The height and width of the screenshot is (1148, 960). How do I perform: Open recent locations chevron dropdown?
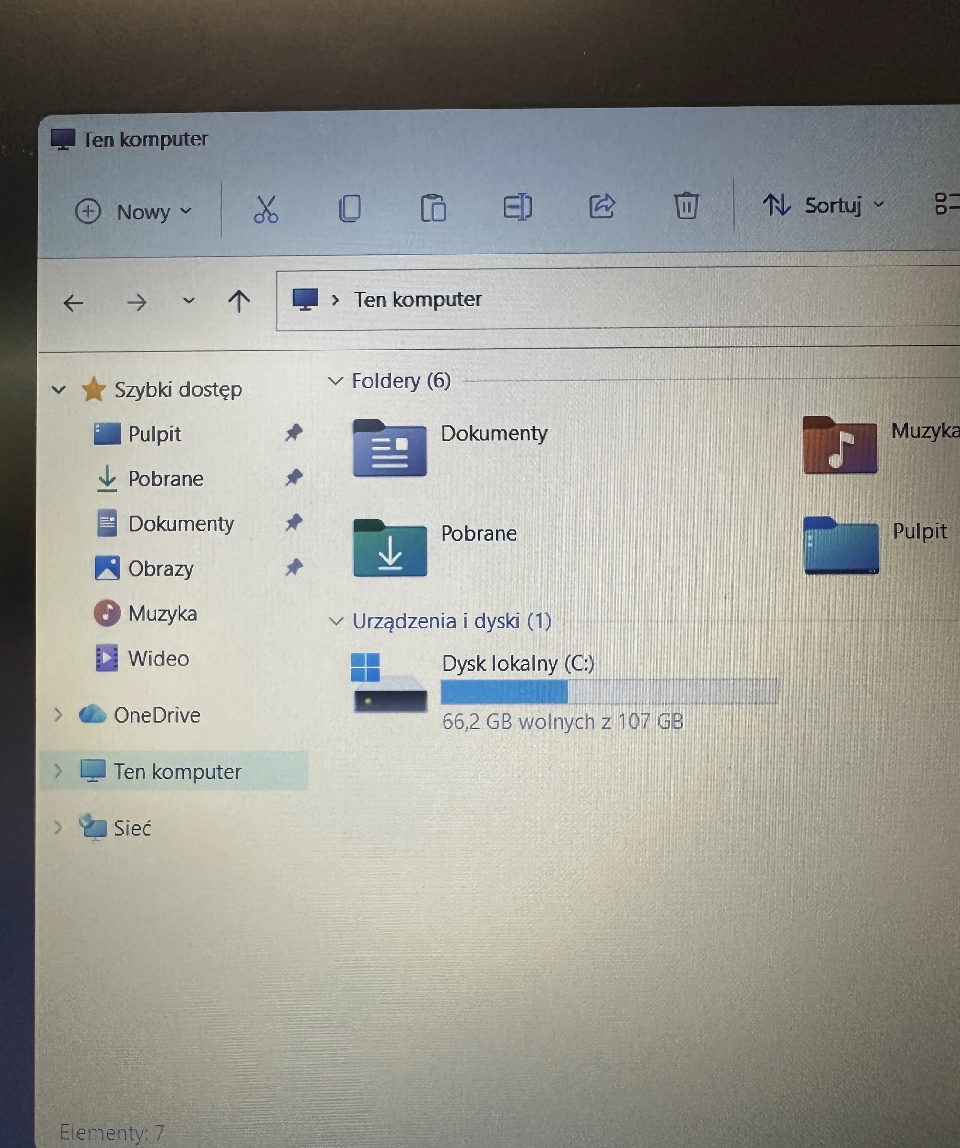pos(189,301)
